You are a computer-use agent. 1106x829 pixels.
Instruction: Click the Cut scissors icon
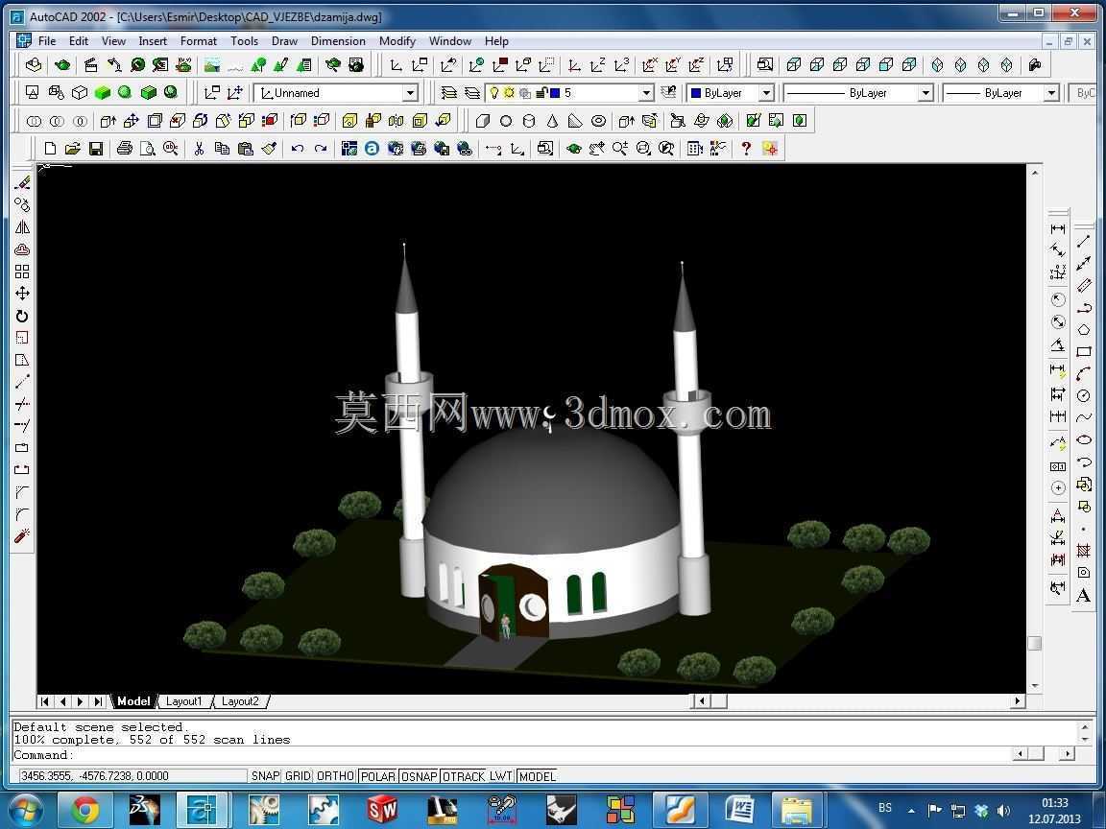pos(199,149)
